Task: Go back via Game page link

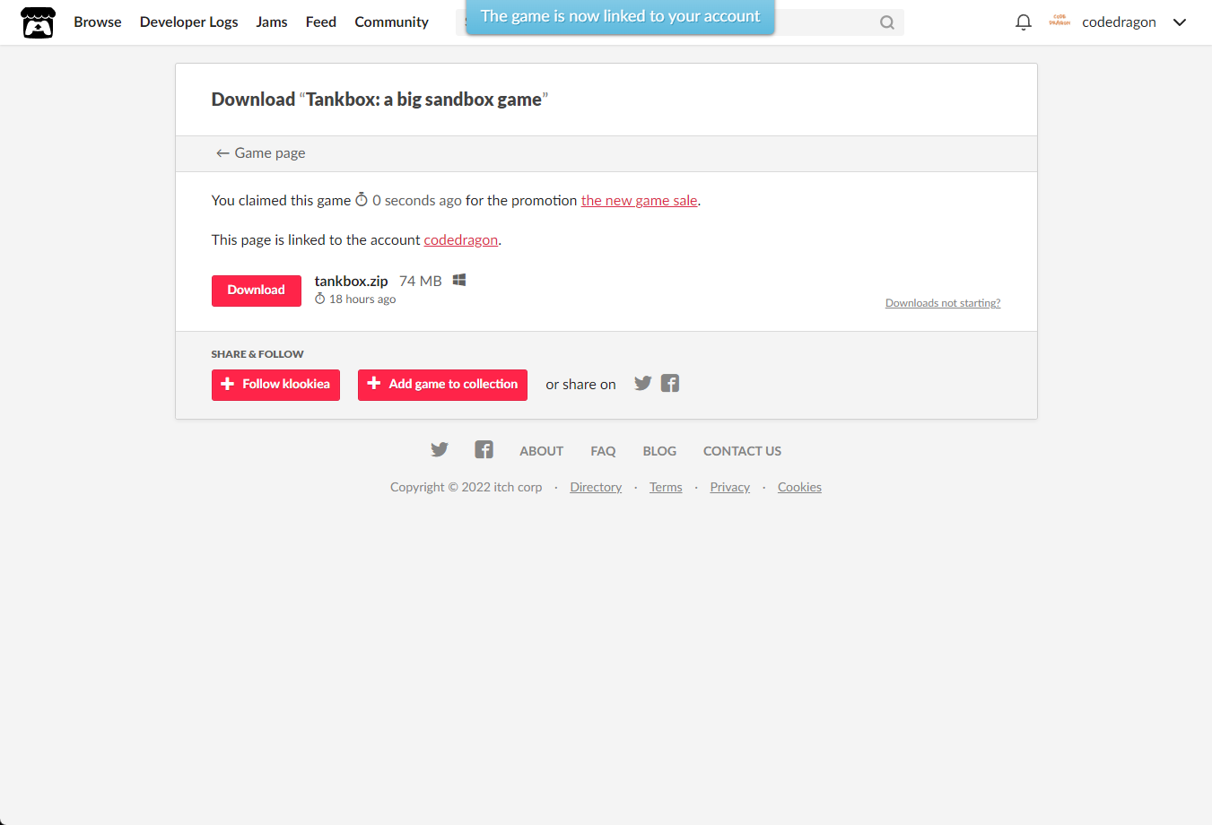Action: pos(260,153)
